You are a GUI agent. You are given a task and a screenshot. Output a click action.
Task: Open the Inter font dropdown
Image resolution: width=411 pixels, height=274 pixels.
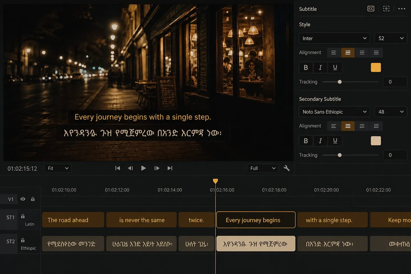(x=335, y=38)
